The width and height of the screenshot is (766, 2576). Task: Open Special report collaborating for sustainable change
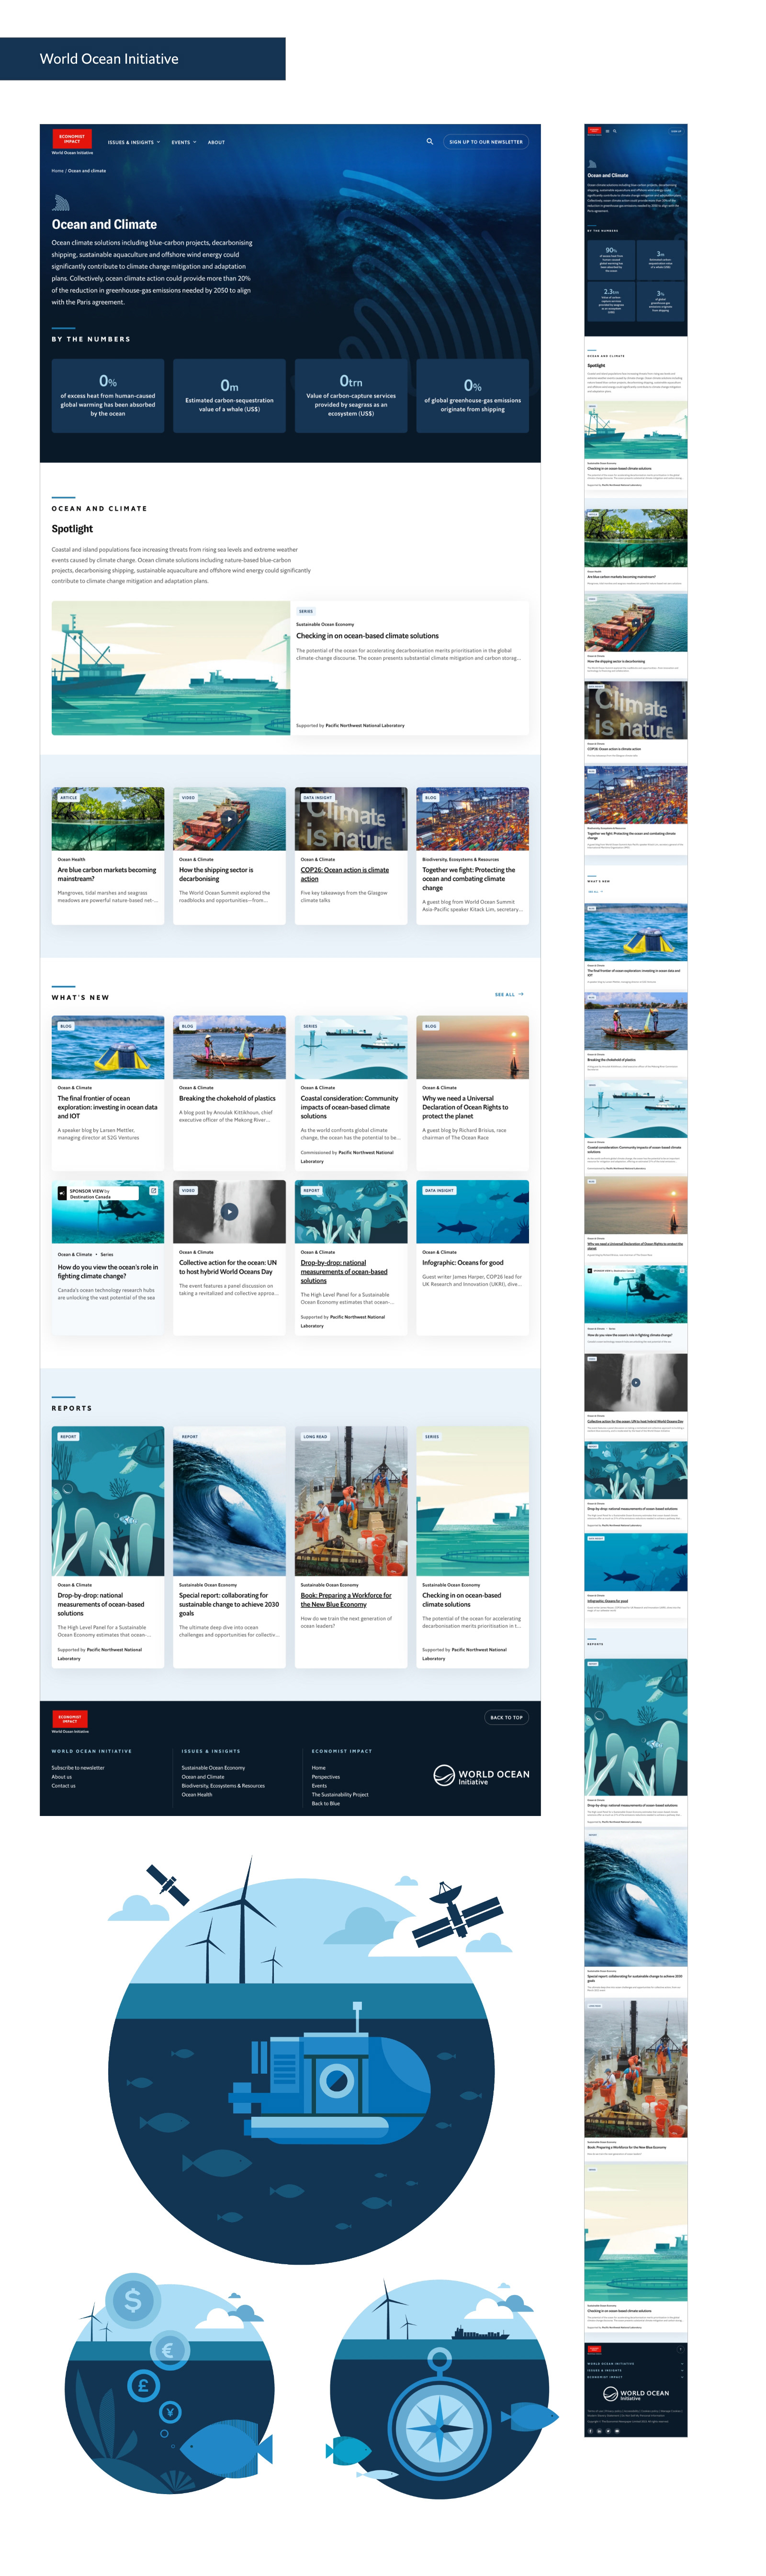pos(229,1604)
